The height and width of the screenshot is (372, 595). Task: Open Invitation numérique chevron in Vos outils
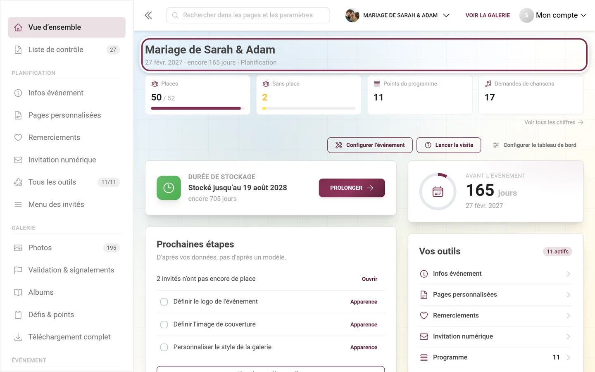(x=568, y=336)
